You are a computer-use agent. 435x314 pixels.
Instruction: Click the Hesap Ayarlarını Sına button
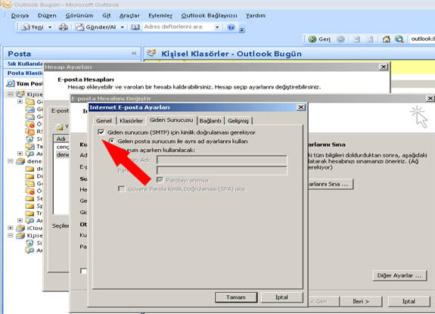(x=330, y=184)
